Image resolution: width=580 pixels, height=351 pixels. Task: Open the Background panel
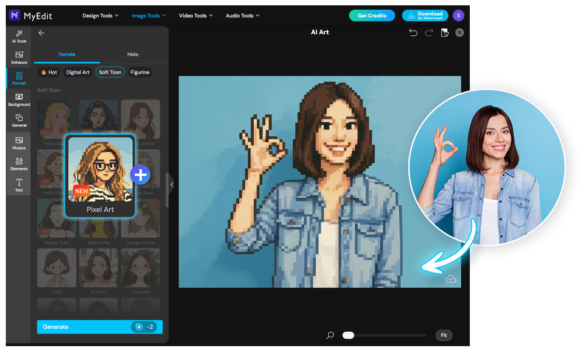[18, 100]
